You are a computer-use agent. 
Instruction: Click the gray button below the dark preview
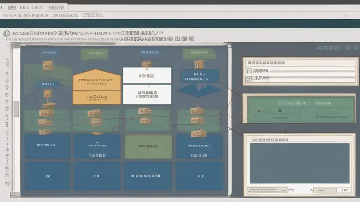324,190
